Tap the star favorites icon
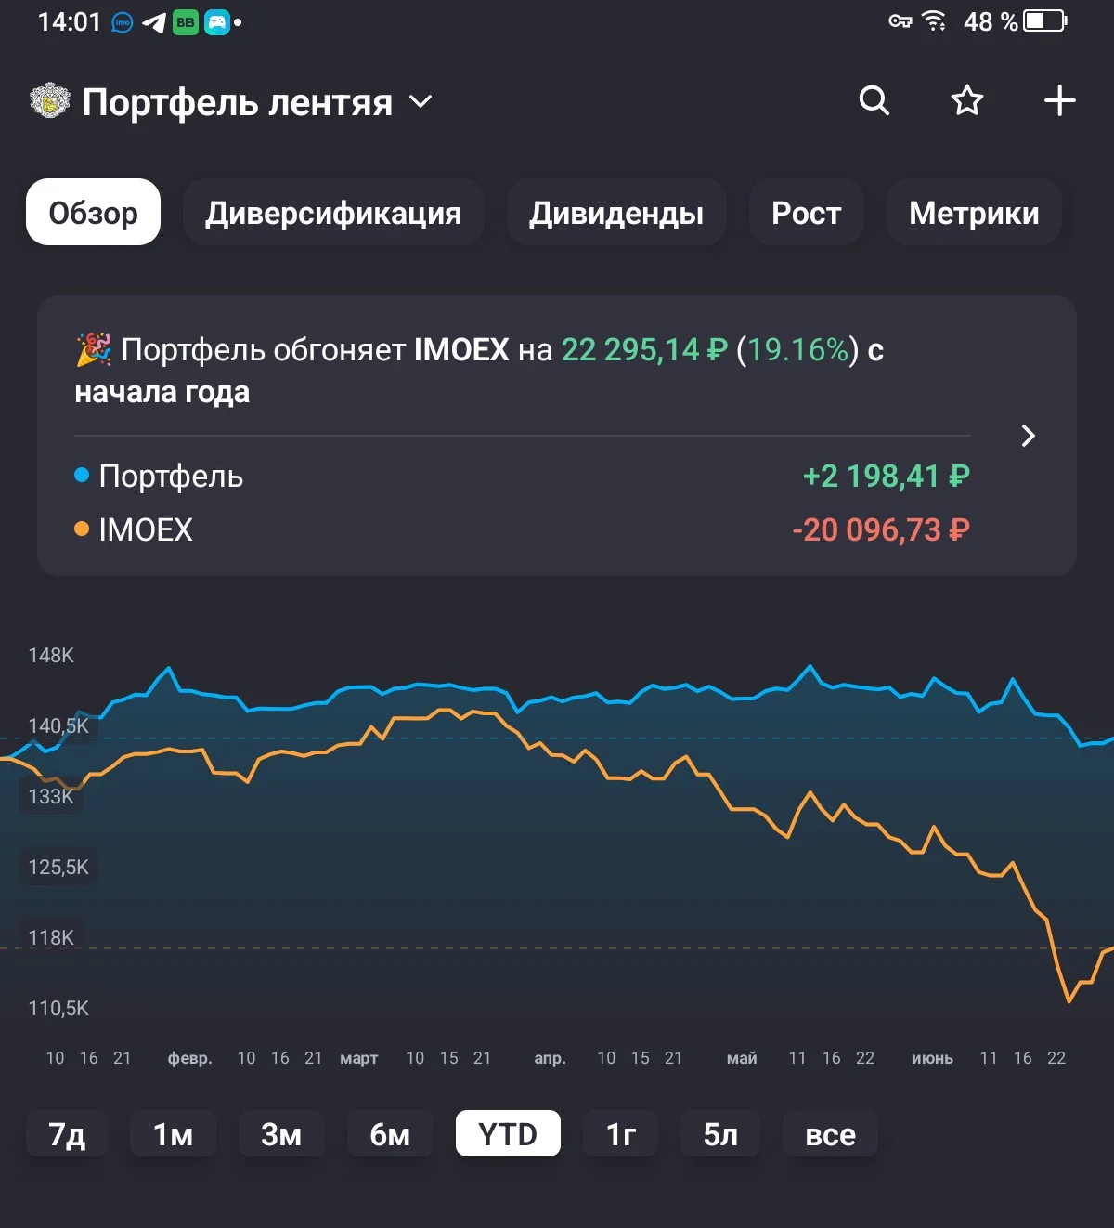Viewport: 1114px width, 1228px height. (966, 100)
